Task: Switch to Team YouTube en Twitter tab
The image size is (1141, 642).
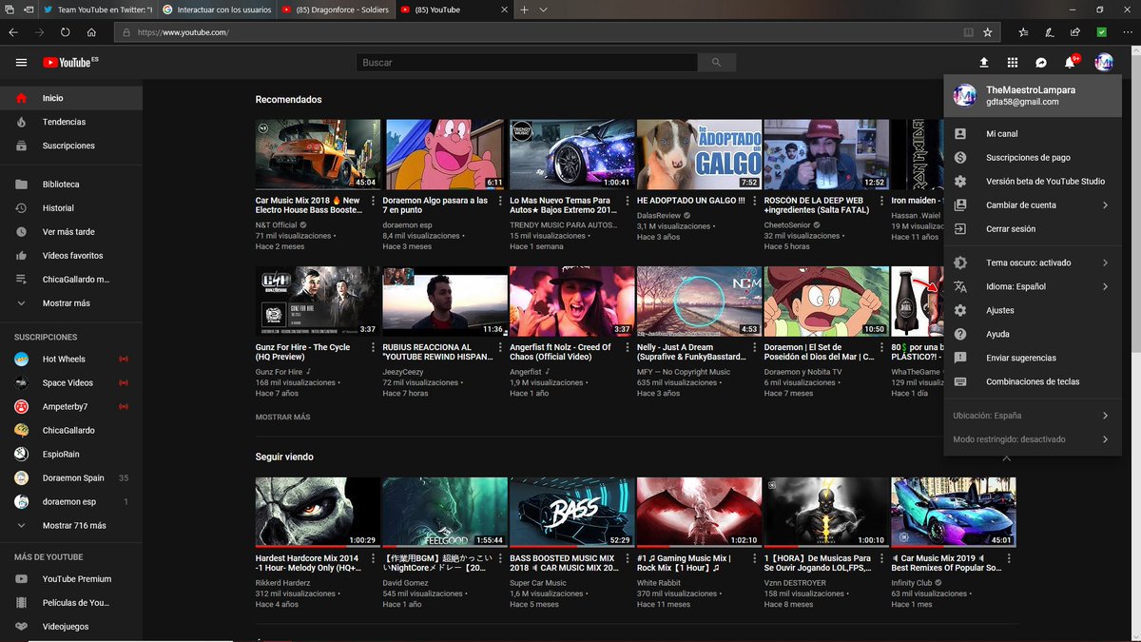Action: 98,10
